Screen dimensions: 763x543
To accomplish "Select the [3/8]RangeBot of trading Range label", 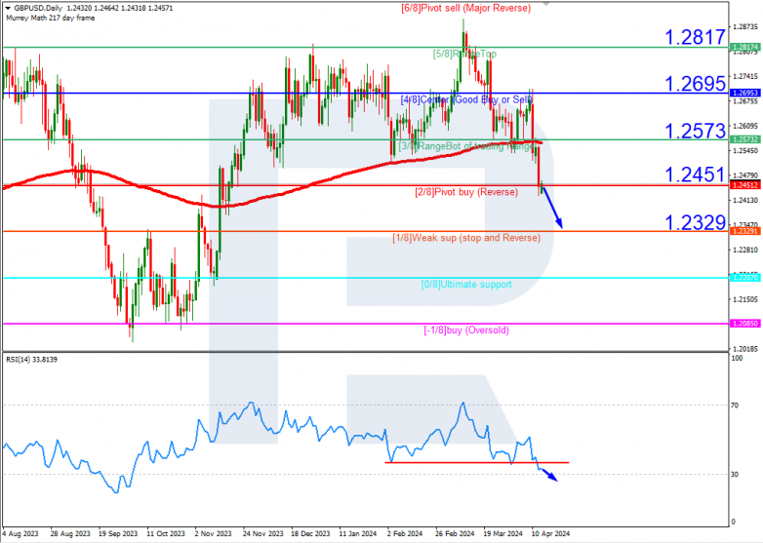I will [x=466, y=146].
